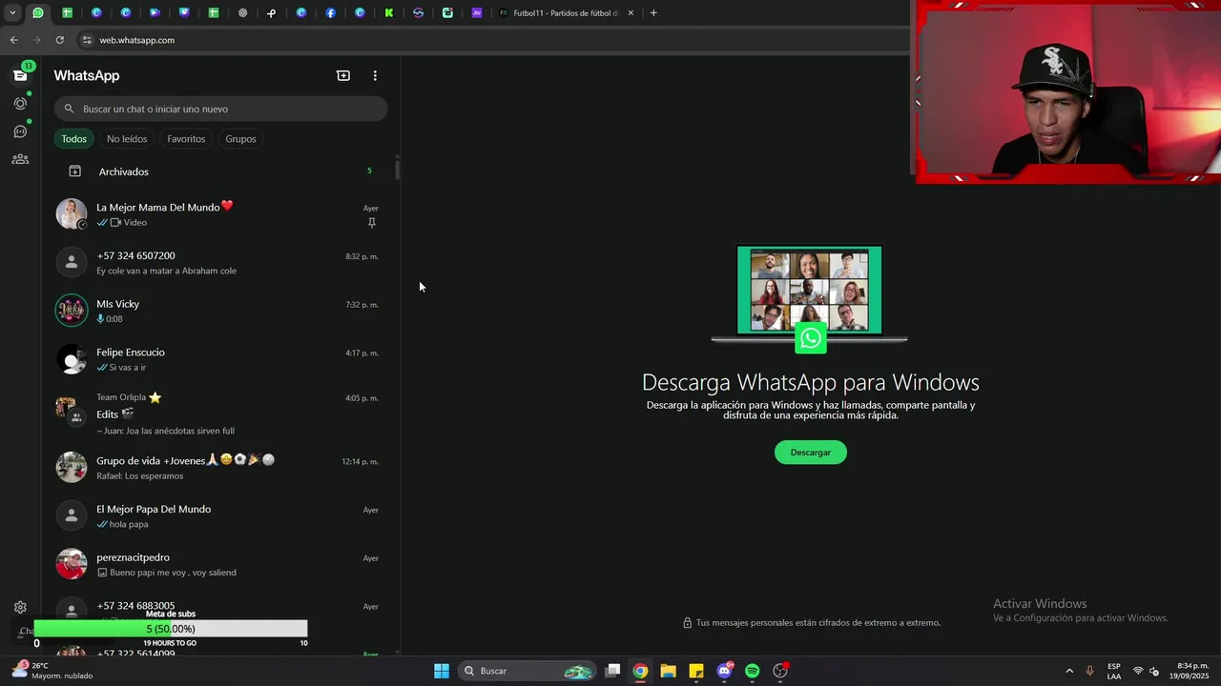Open the Communities sidebar icon
Image resolution: width=1221 pixels, height=686 pixels.
[20, 159]
